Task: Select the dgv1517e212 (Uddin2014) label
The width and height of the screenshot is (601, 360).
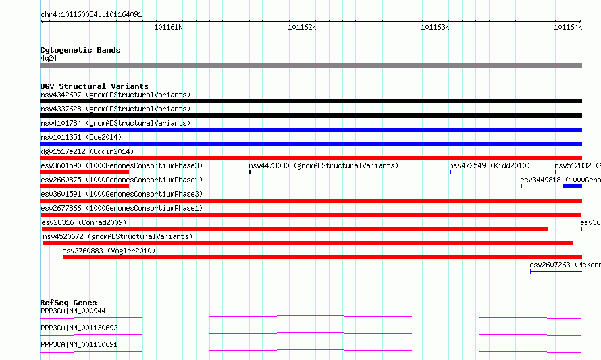Action: click(x=87, y=151)
